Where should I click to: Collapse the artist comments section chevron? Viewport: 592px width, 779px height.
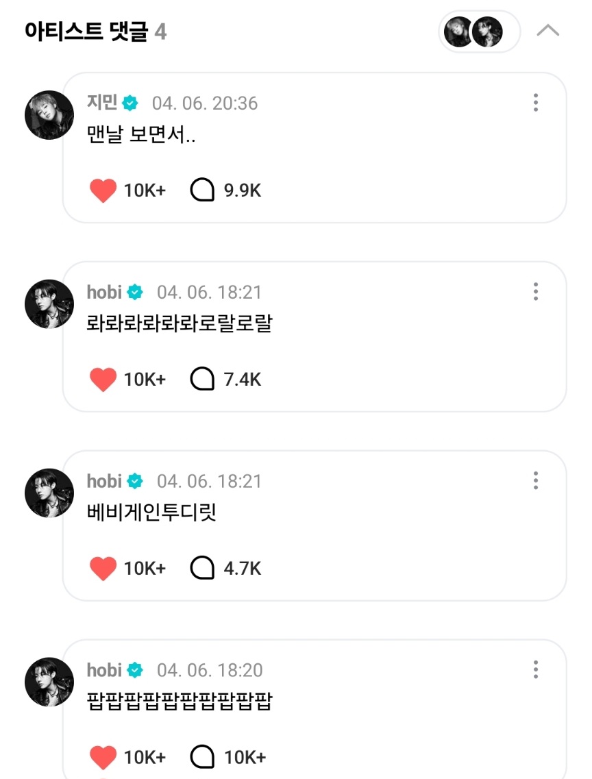tap(548, 32)
